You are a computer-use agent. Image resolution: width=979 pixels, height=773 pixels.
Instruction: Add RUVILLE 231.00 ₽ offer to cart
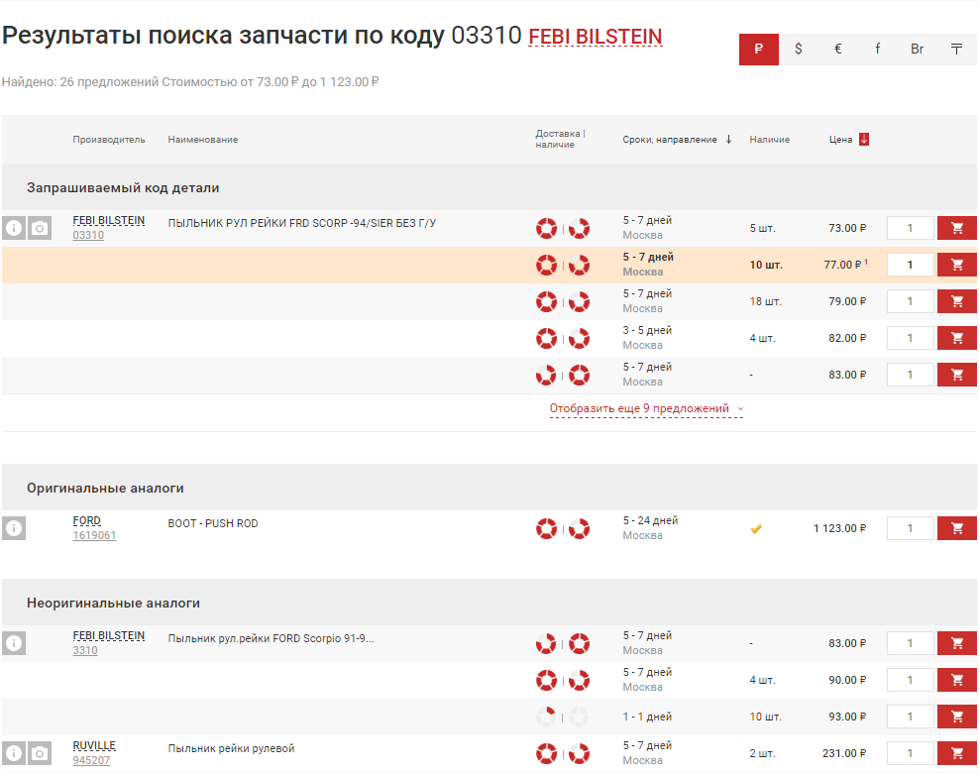pos(956,753)
